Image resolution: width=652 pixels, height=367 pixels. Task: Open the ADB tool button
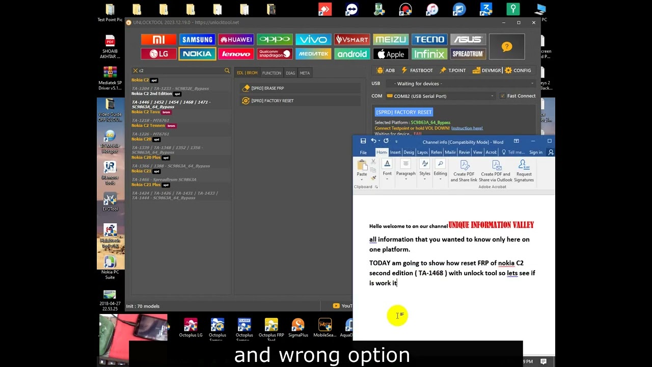coord(386,70)
